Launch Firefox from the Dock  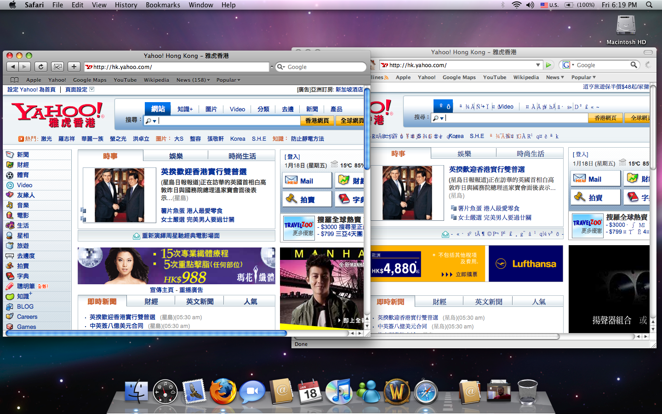pos(223,391)
